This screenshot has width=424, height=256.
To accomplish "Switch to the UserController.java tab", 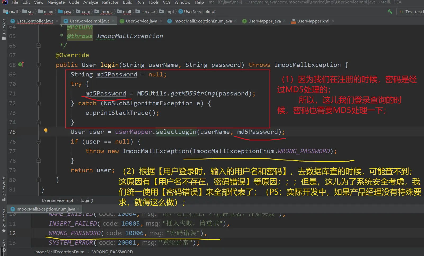I will tap(35, 21).
